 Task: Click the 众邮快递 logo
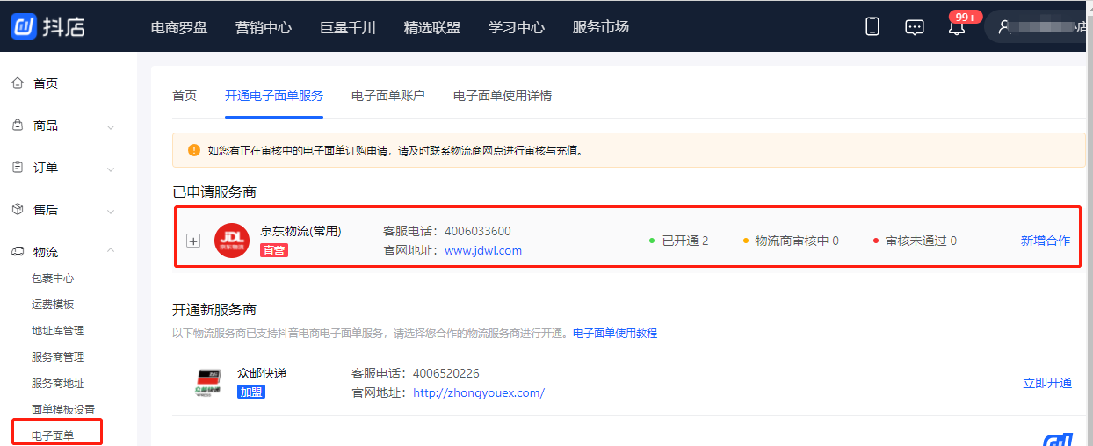208,383
